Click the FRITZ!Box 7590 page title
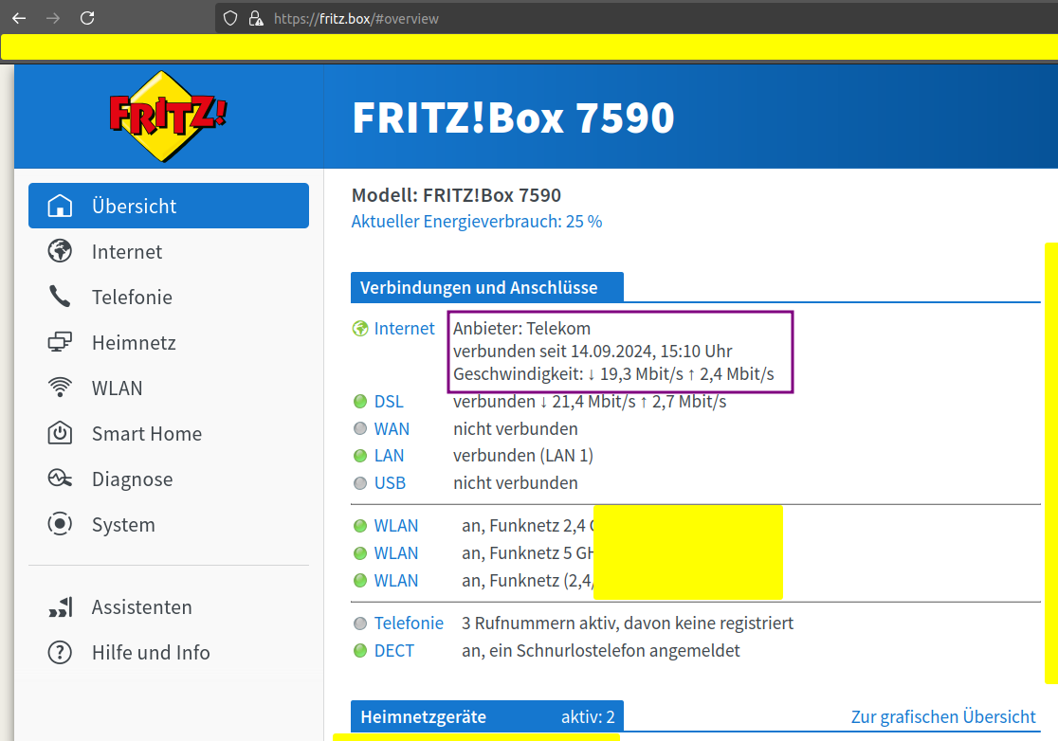The image size is (1058, 741). (x=514, y=117)
